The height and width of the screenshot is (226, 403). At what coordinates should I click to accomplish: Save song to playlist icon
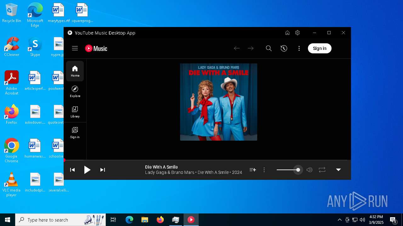pos(253,170)
